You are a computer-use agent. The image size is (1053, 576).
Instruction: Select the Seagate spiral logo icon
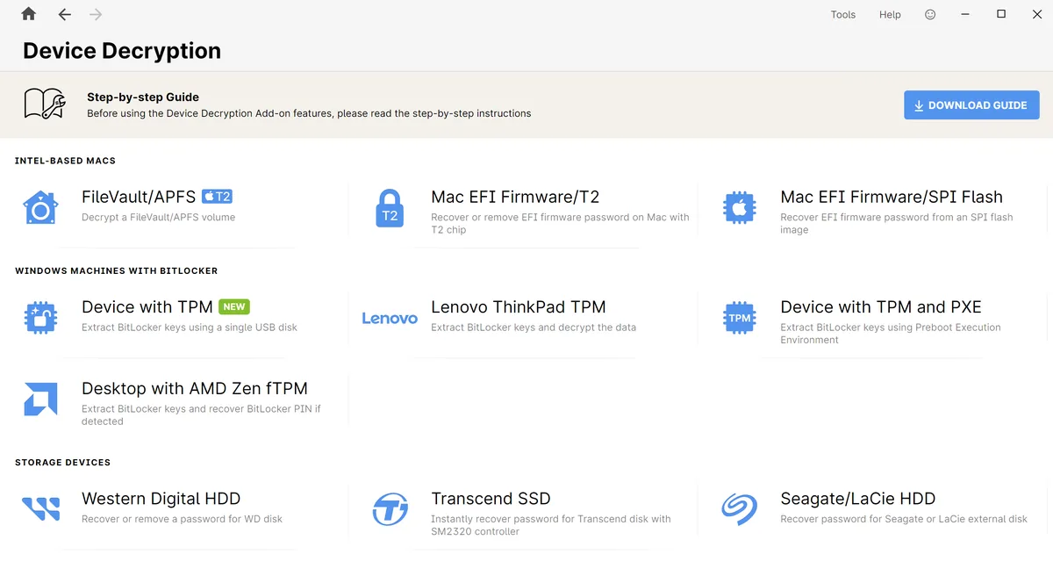coord(739,509)
